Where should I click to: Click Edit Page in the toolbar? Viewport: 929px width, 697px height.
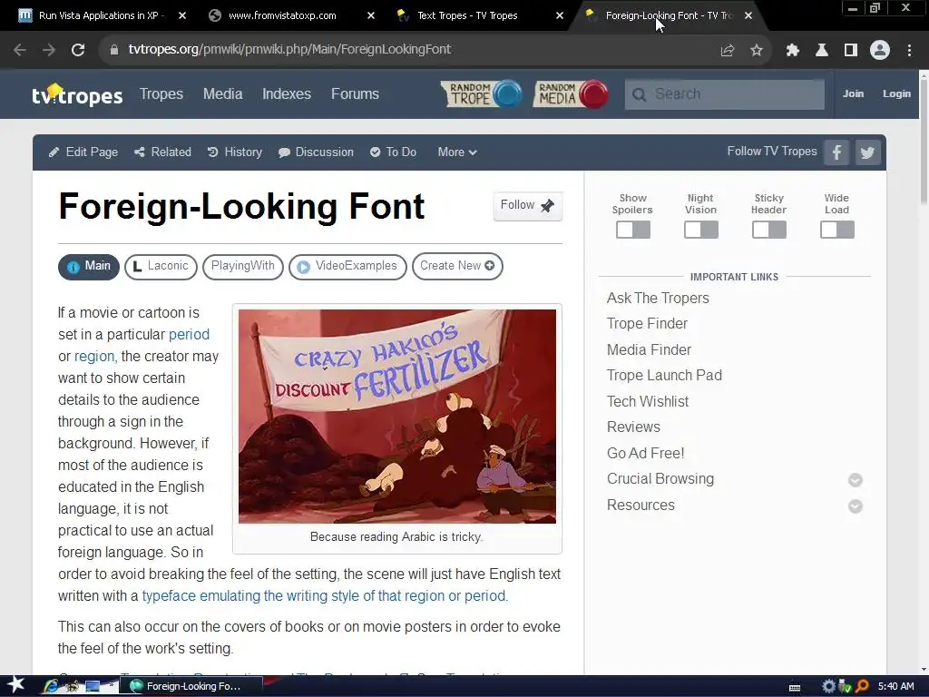pos(83,152)
